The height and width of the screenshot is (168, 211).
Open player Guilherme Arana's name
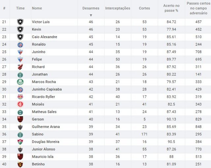click(x=45, y=127)
